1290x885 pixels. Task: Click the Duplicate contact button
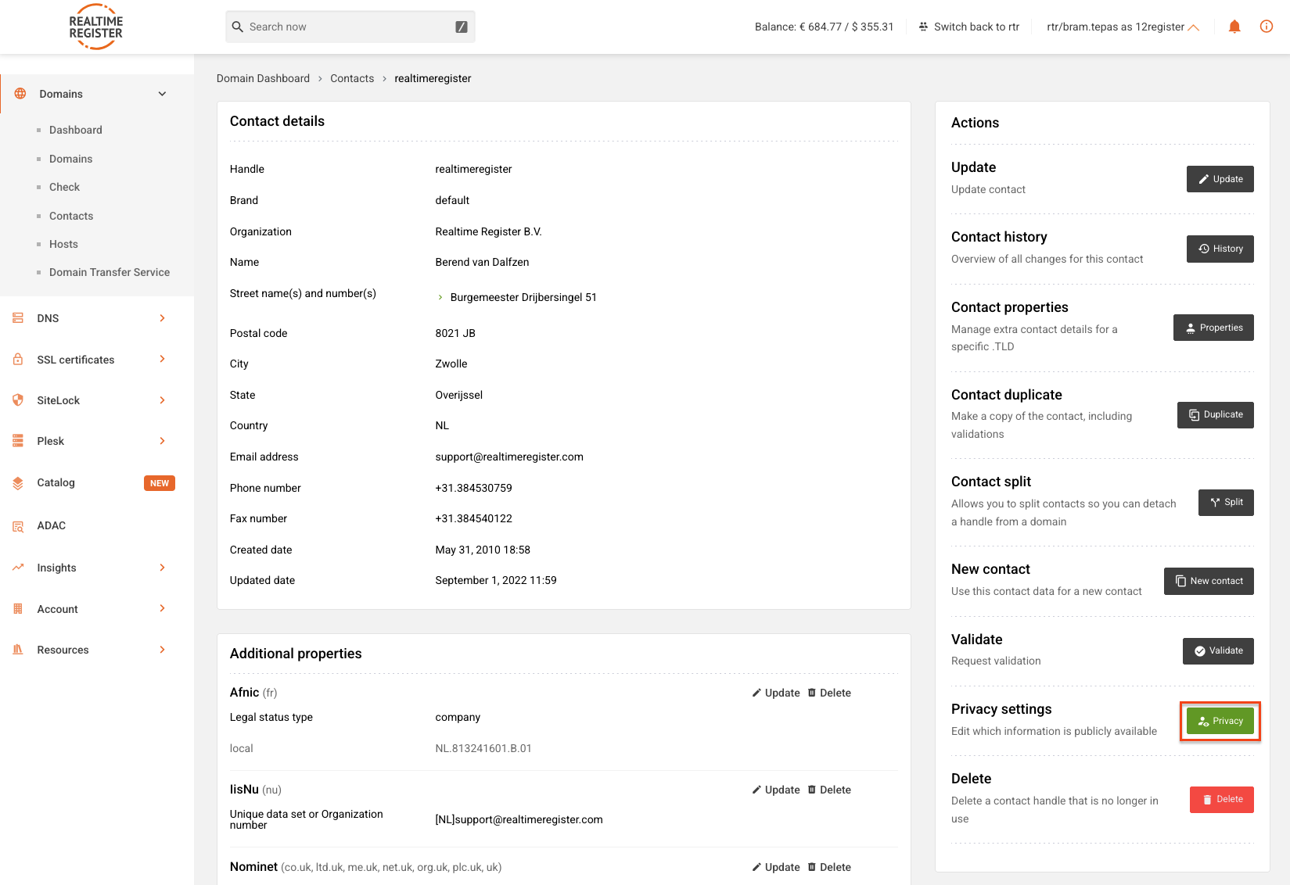click(1215, 415)
